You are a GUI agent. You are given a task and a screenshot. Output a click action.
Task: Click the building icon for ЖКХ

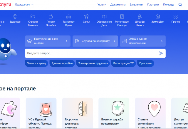(x=125, y=41)
